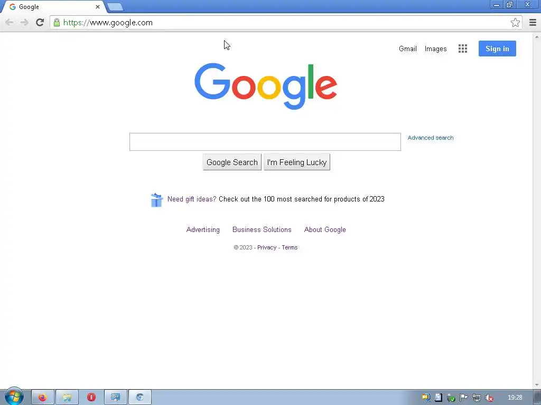Viewport: 541px width, 405px height.
Task: Click the monitor app icon in the taskbar
Action: [116, 398]
